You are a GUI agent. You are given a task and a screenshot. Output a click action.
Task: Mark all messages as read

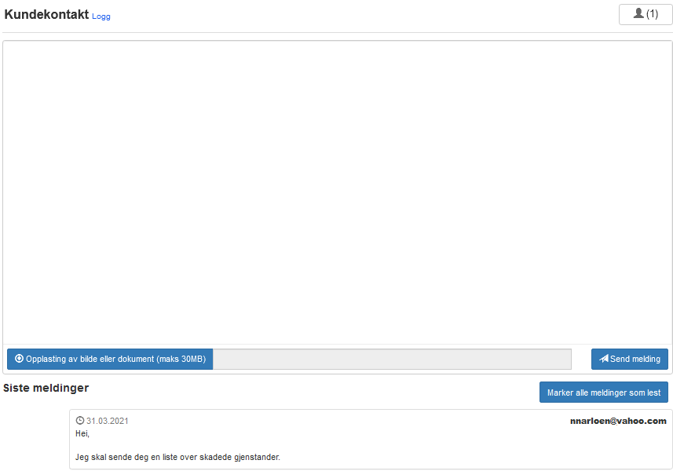603,392
